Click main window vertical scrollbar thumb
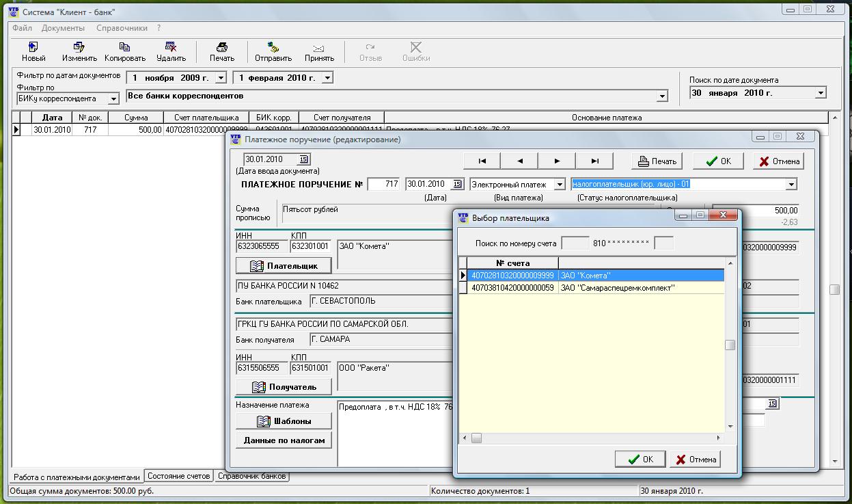852x504 pixels. [834, 290]
